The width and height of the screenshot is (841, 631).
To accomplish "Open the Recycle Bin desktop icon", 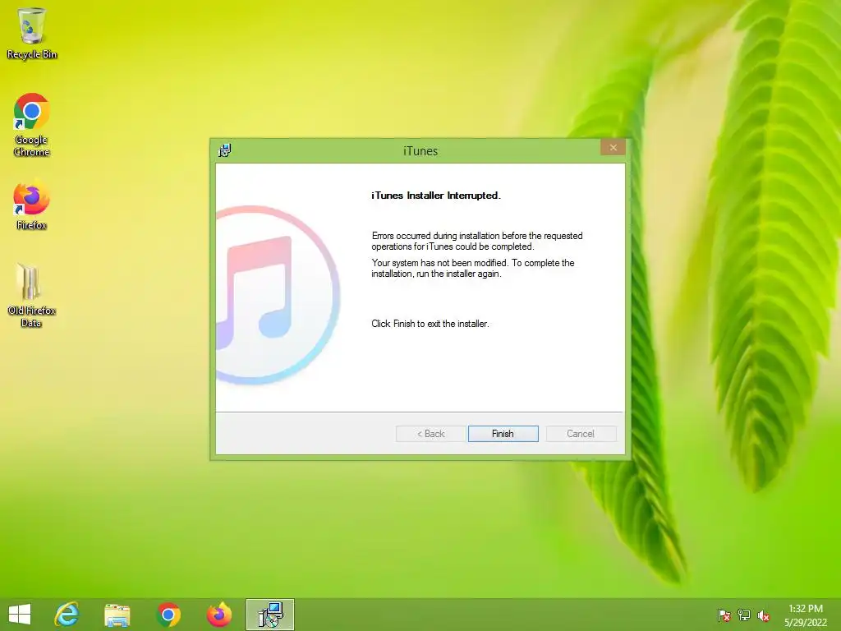I will pyautogui.click(x=32, y=33).
